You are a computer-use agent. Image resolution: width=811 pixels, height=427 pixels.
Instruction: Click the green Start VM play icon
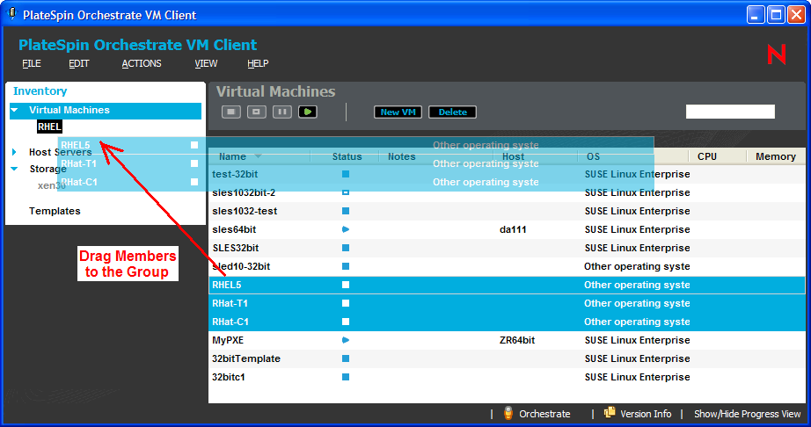tap(308, 112)
